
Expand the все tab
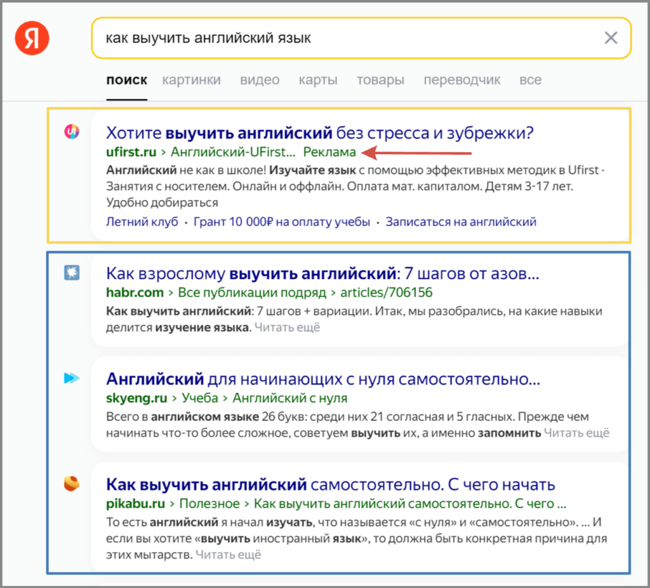(x=530, y=80)
